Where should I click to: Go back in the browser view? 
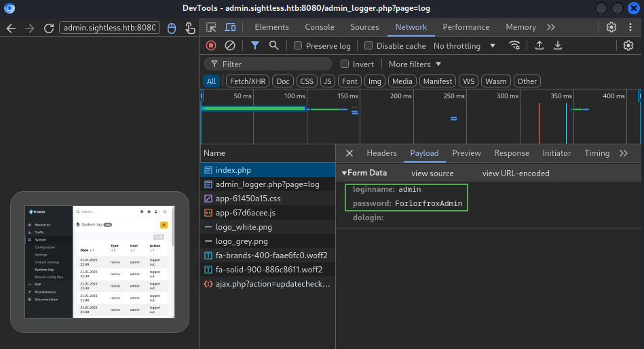pyautogui.click(x=11, y=28)
